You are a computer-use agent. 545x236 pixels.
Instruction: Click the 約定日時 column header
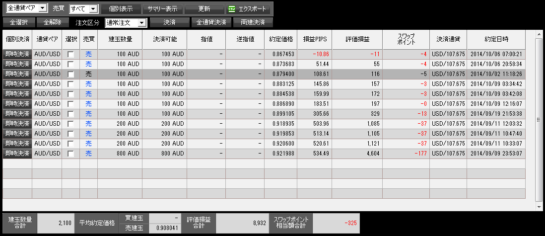point(496,39)
